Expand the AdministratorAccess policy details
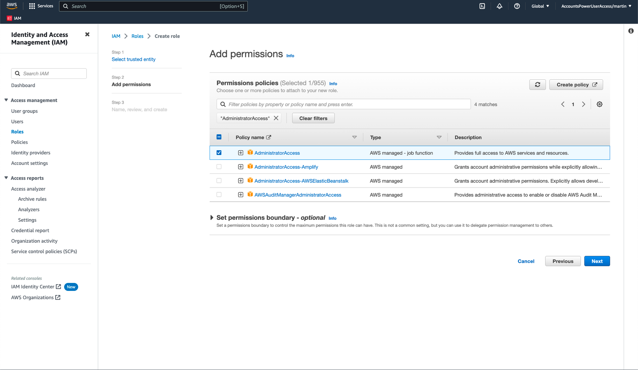 coord(241,152)
